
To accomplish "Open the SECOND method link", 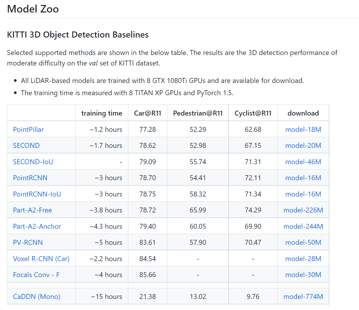I will pyautogui.click(x=26, y=146).
